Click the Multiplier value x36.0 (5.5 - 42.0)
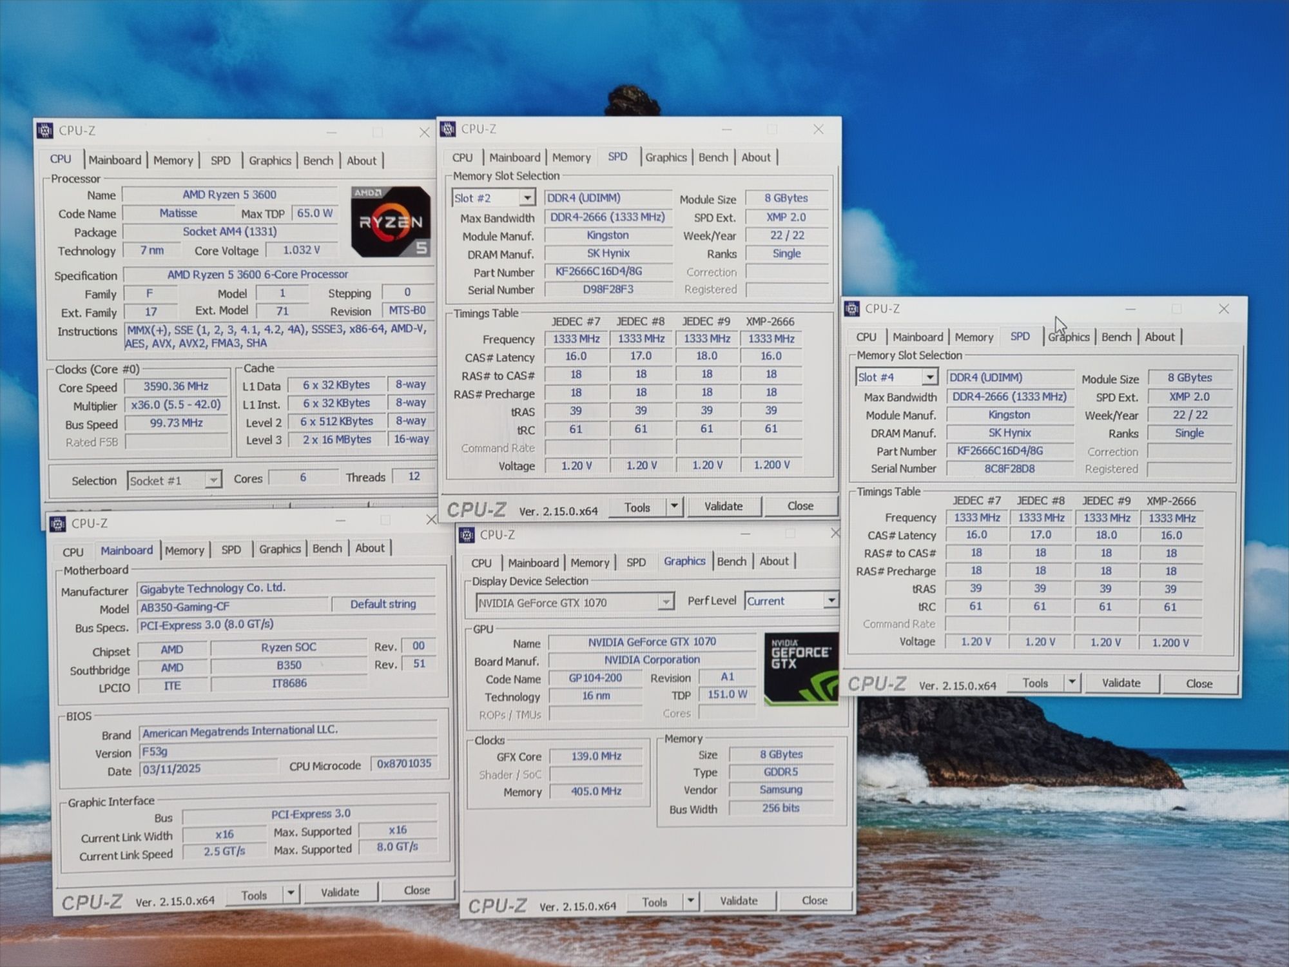 [x=176, y=404]
